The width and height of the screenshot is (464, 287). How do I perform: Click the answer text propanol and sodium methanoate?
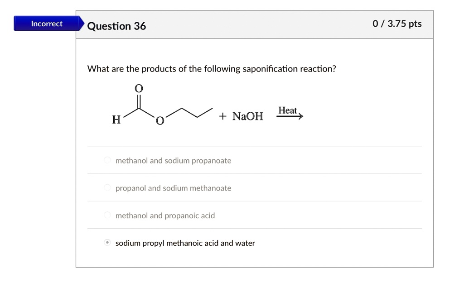pos(174,188)
